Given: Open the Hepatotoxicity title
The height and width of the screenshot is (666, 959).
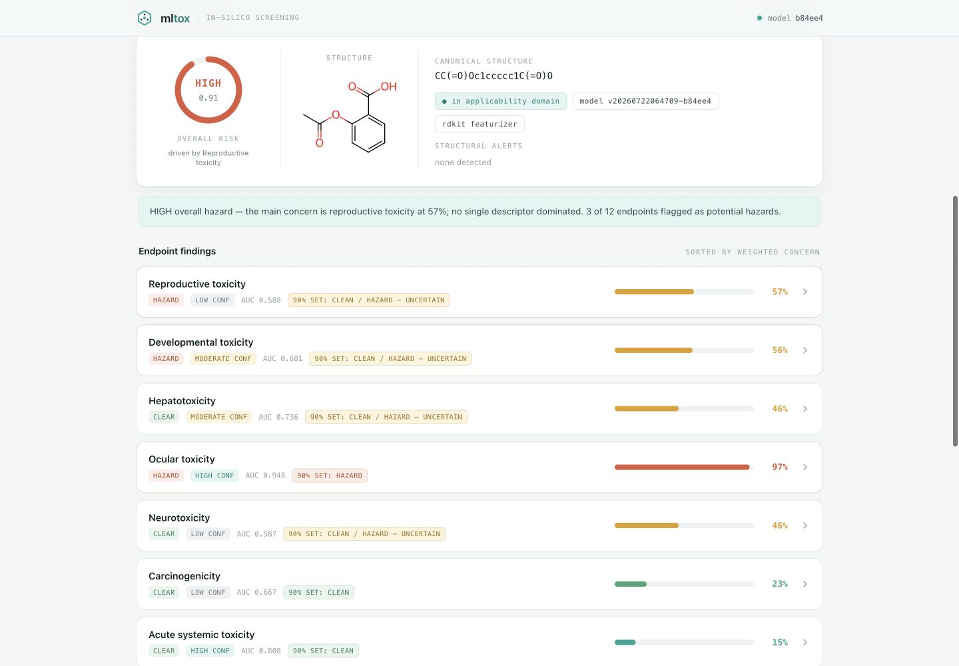Looking at the screenshot, I should (182, 401).
